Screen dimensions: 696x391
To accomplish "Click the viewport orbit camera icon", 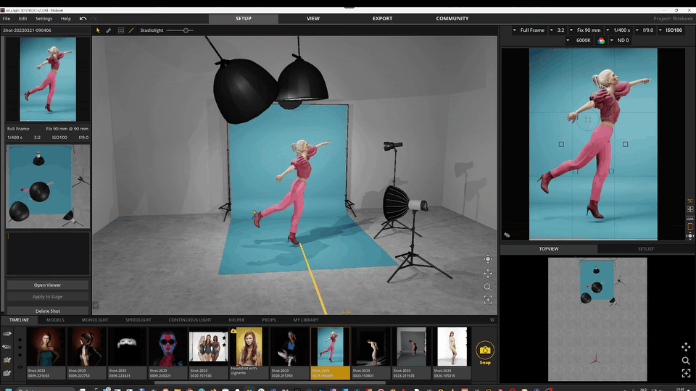I will point(488,259).
